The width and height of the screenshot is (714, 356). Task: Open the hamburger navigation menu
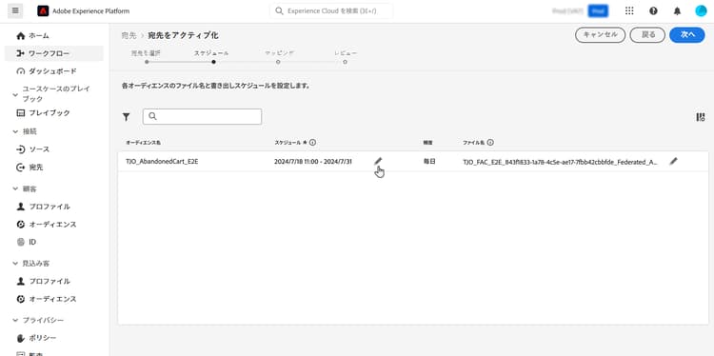15,10
